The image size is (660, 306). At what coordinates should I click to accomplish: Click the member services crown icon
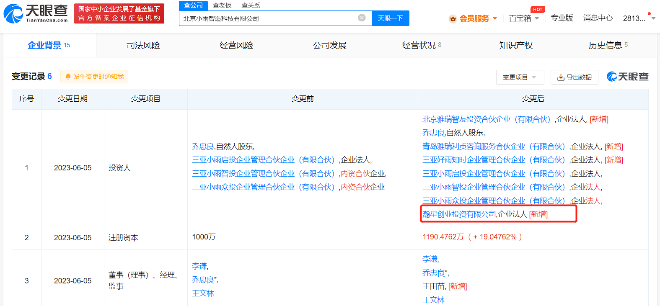pyautogui.click(x=453, y=18)
